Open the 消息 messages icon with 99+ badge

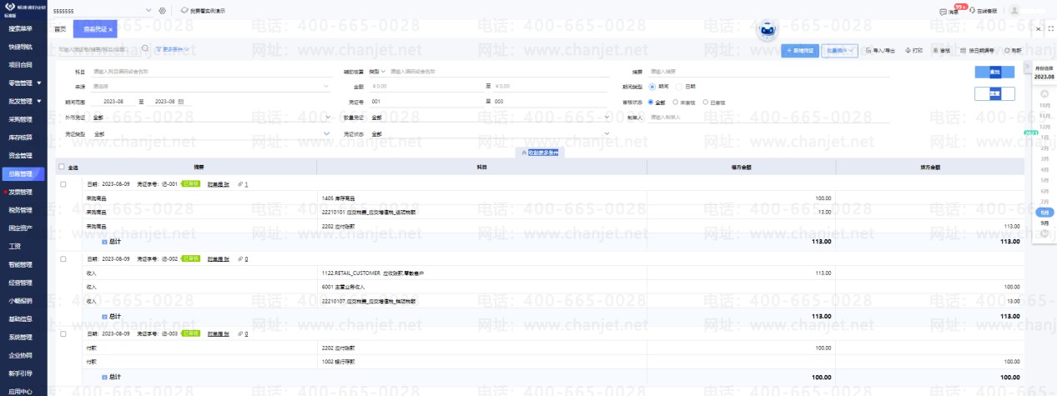[943, 12]
